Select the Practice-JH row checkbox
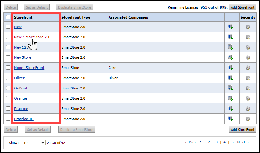Image resolution: width=260 pixels, height=153 pixels. pos(8,119)
